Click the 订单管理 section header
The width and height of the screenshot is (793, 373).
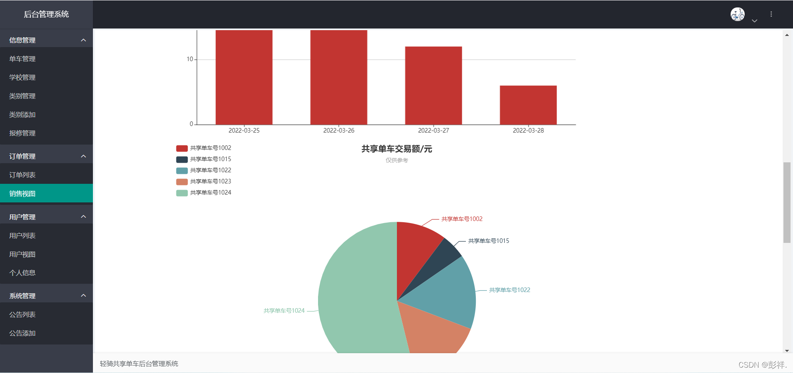46,156
